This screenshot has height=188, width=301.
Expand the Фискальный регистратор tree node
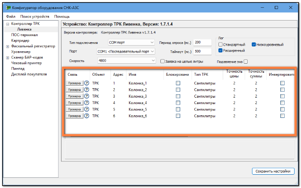[7, 46]
